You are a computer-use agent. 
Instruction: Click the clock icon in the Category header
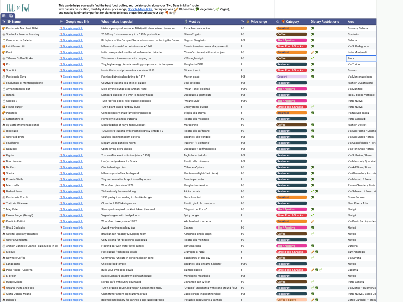tap(277, 22)
